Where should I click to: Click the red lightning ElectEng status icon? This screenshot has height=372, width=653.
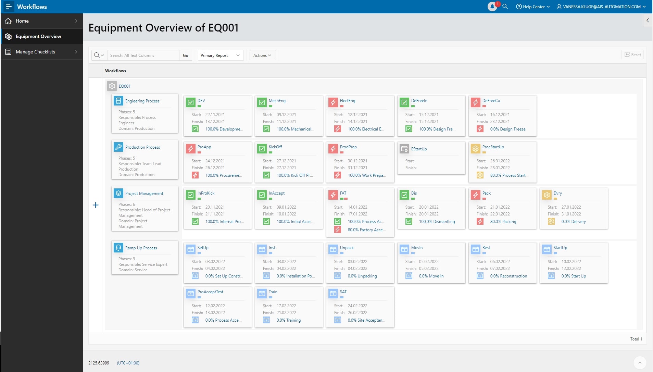coord(333,102)
